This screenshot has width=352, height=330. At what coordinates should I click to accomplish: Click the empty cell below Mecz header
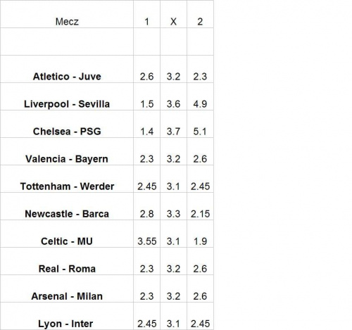tap(67, 42)
